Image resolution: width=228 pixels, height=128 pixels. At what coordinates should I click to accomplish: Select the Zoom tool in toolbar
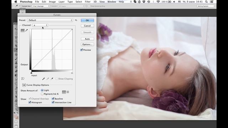coord(16,109)
